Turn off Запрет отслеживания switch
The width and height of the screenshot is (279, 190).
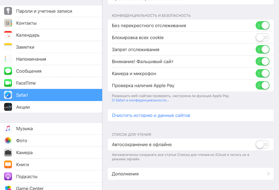click(x=263, y=49)
